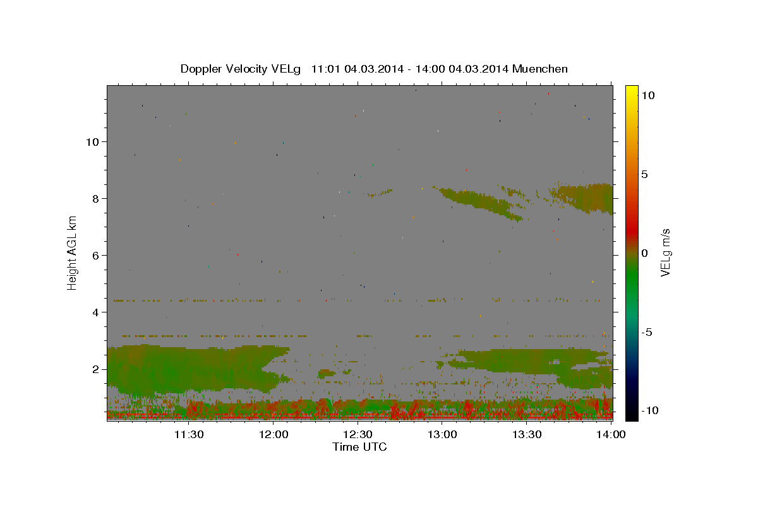
Task: Click the height axis label 6
Action: (x=96, y=255)
